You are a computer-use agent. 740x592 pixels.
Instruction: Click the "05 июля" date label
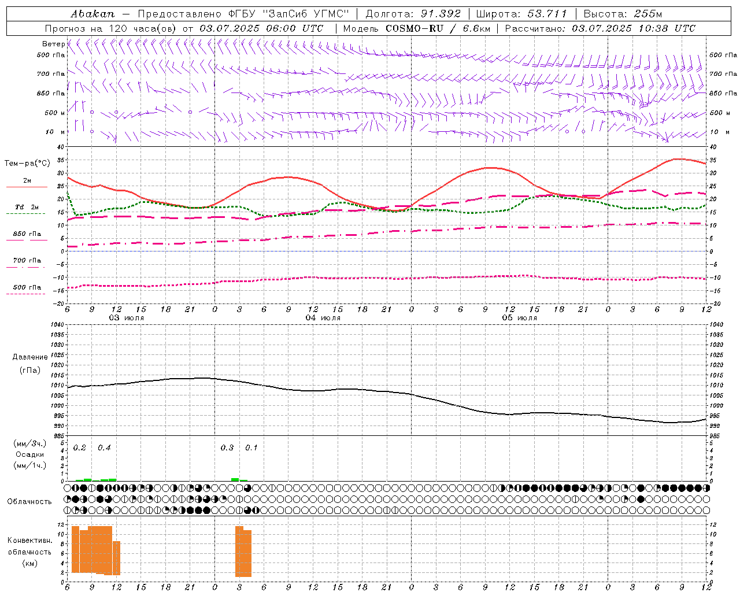click(x=520, y=318)
